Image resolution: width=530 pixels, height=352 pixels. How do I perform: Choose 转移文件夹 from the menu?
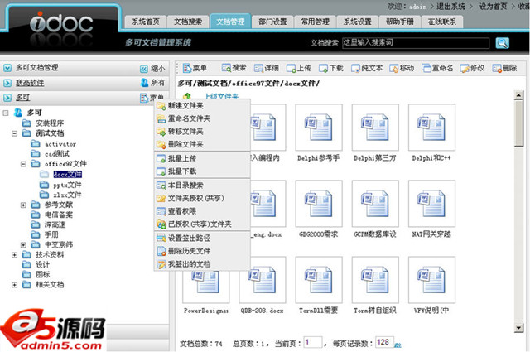202,132
